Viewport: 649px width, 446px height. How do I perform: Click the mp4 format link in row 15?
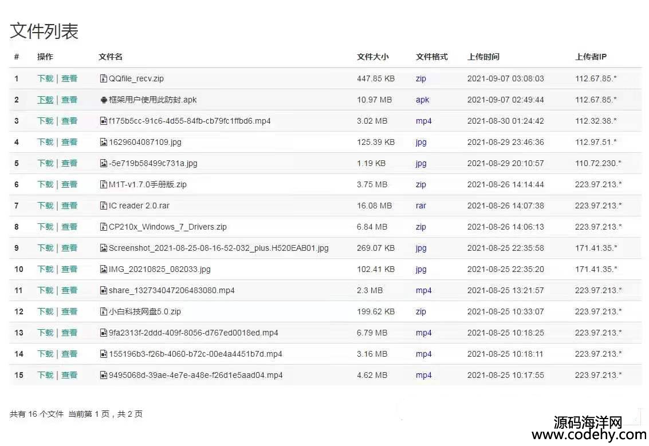point(423,375)
